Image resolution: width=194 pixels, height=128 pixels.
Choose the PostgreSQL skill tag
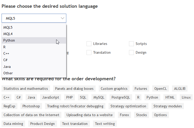tap(120, 97)
